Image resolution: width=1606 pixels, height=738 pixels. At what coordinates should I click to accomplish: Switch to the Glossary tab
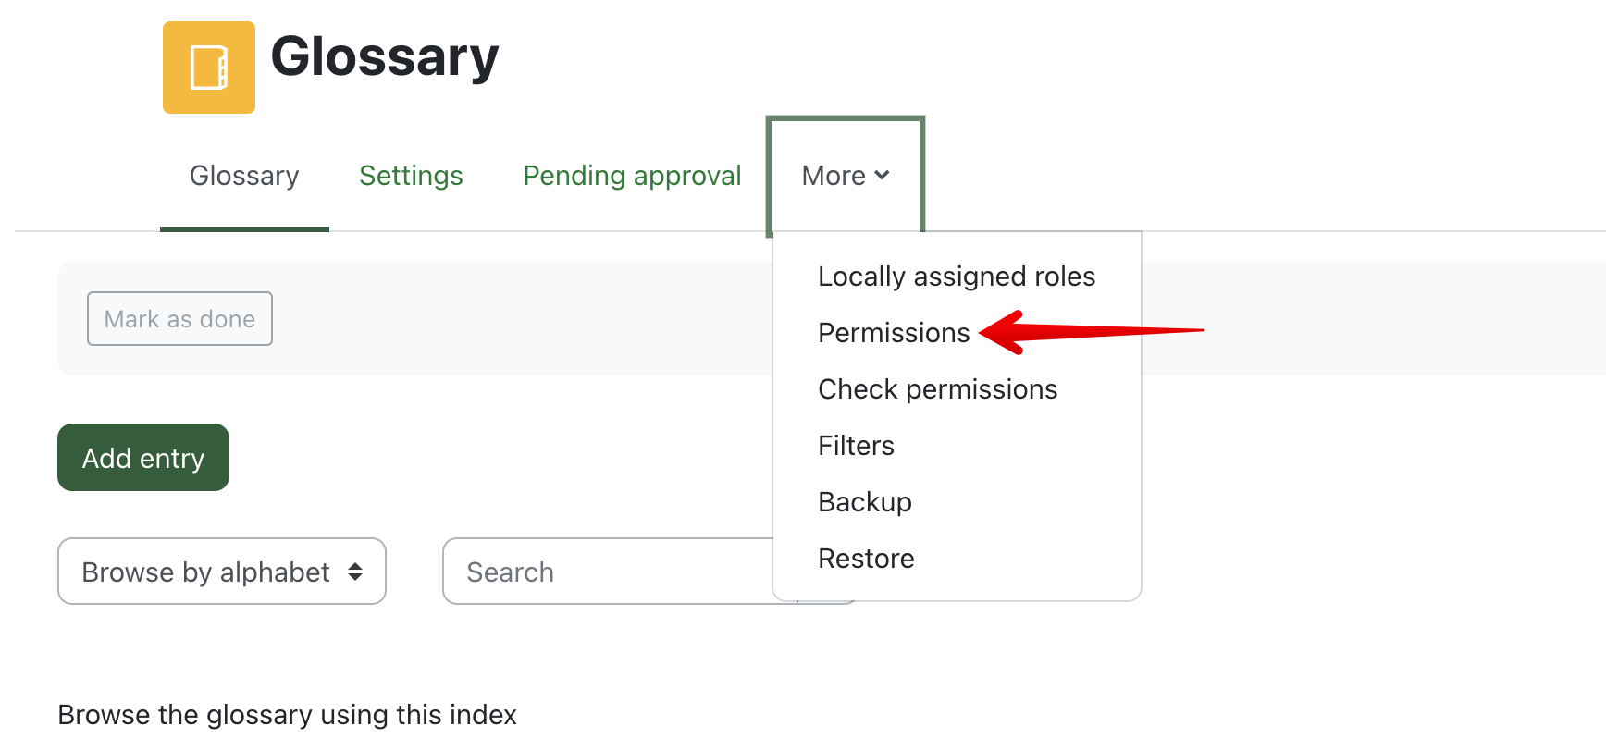tap(244, 176)
